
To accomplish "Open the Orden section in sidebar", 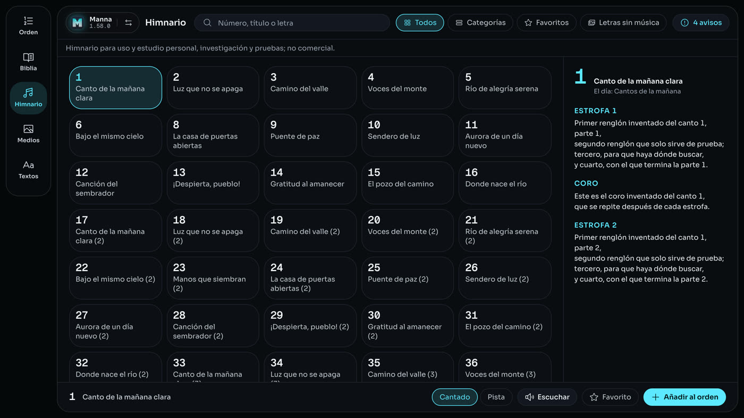I will click(x=28, y=25).
